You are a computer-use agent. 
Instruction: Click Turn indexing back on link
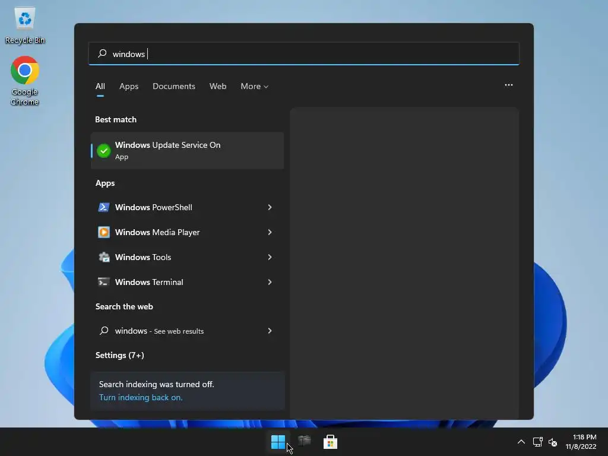[x=141, y=397]
